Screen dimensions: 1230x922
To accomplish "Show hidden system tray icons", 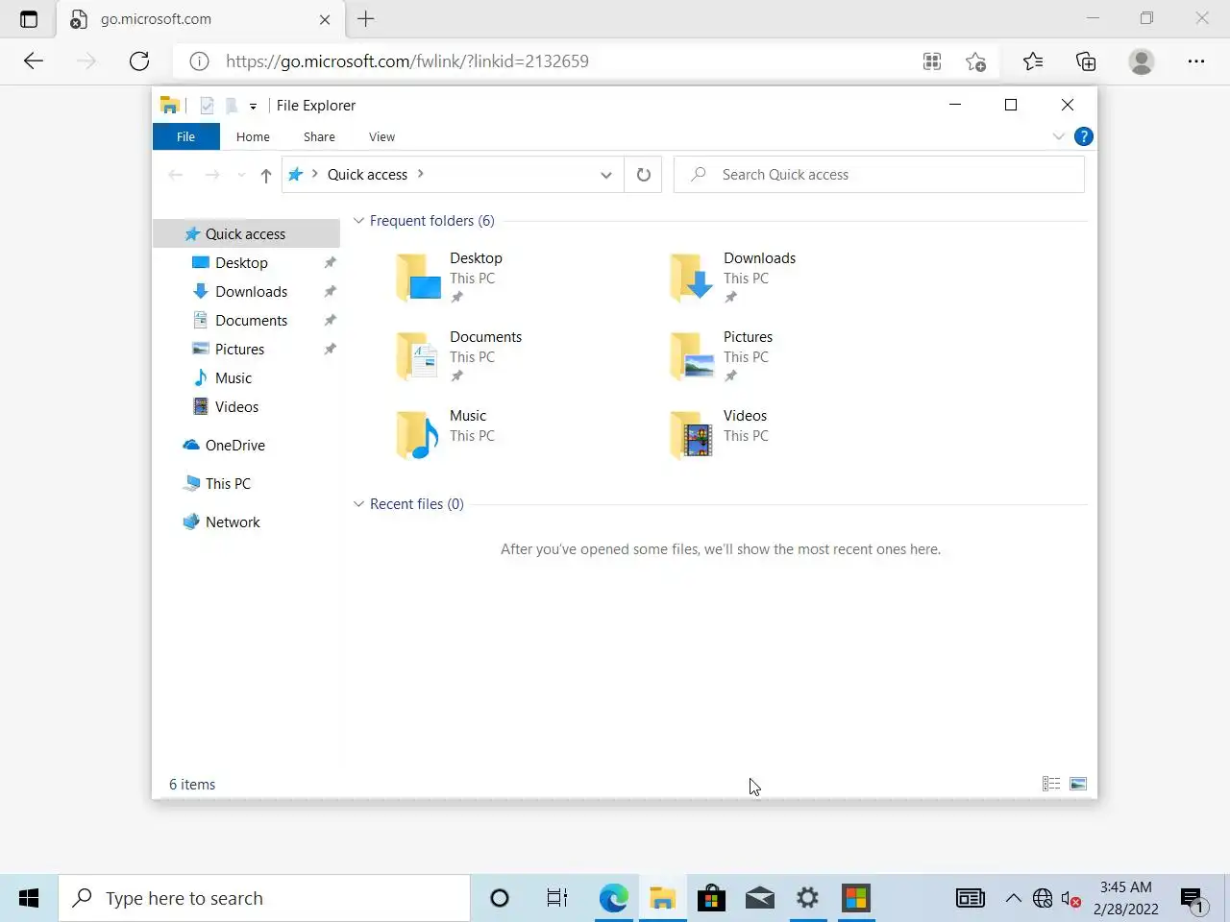I will click(1013, 898).
